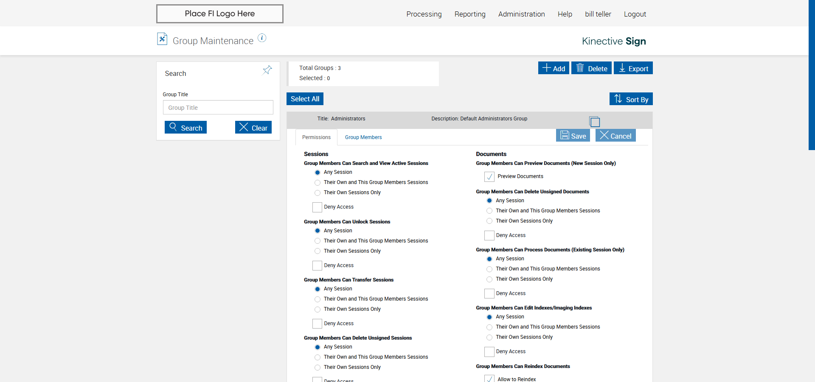The image size is (815, 382).
Task: Click the pin icon in Search panel
Action: coord(267,70)
